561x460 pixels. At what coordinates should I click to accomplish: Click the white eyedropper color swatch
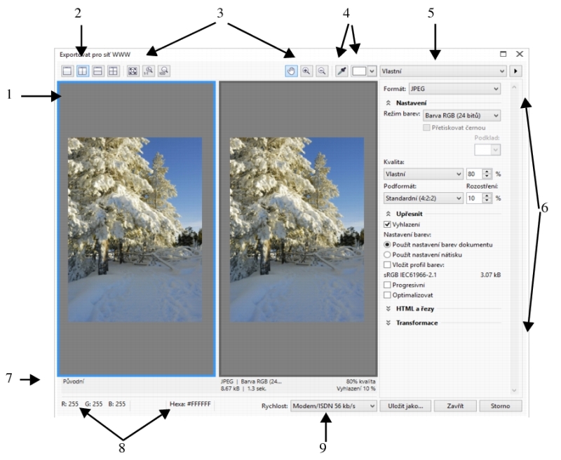tap(359, 71)
